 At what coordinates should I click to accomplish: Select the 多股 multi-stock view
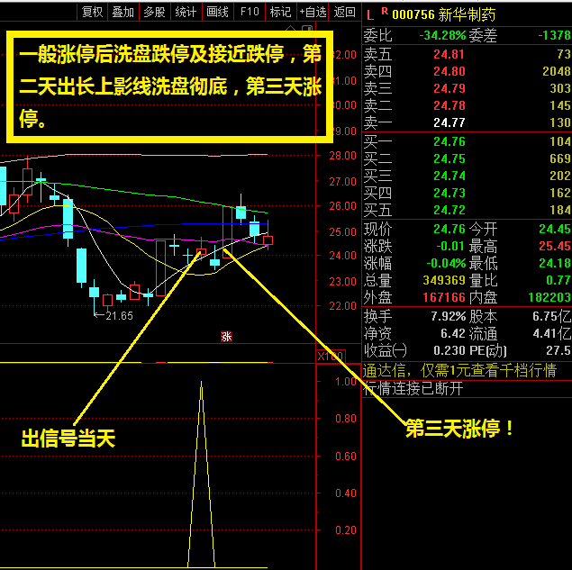pos(154,13)
